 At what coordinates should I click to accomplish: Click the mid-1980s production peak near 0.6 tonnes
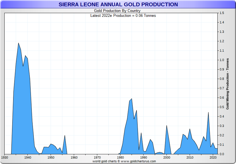(x=132, y=99)
